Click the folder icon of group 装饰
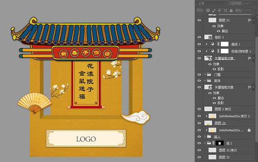The width and height of the screenshot is (258, 162). pyautogui.click(x=209, y=81)
